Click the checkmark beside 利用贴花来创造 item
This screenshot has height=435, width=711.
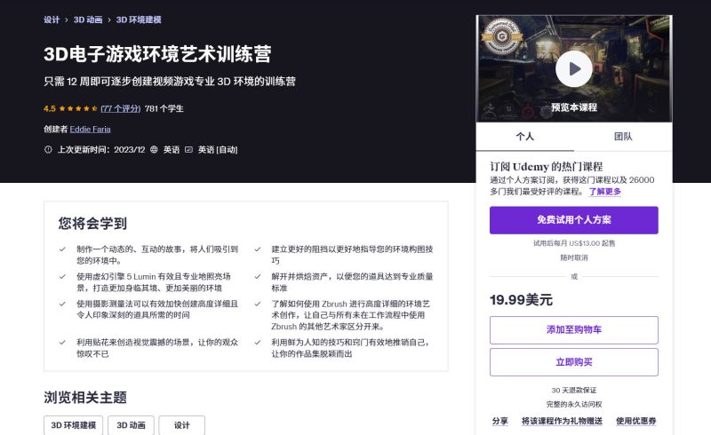[62, 342]
